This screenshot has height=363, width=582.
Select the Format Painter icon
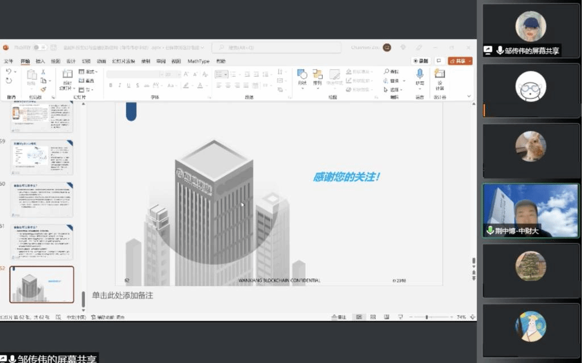click(x=43, y=90)
